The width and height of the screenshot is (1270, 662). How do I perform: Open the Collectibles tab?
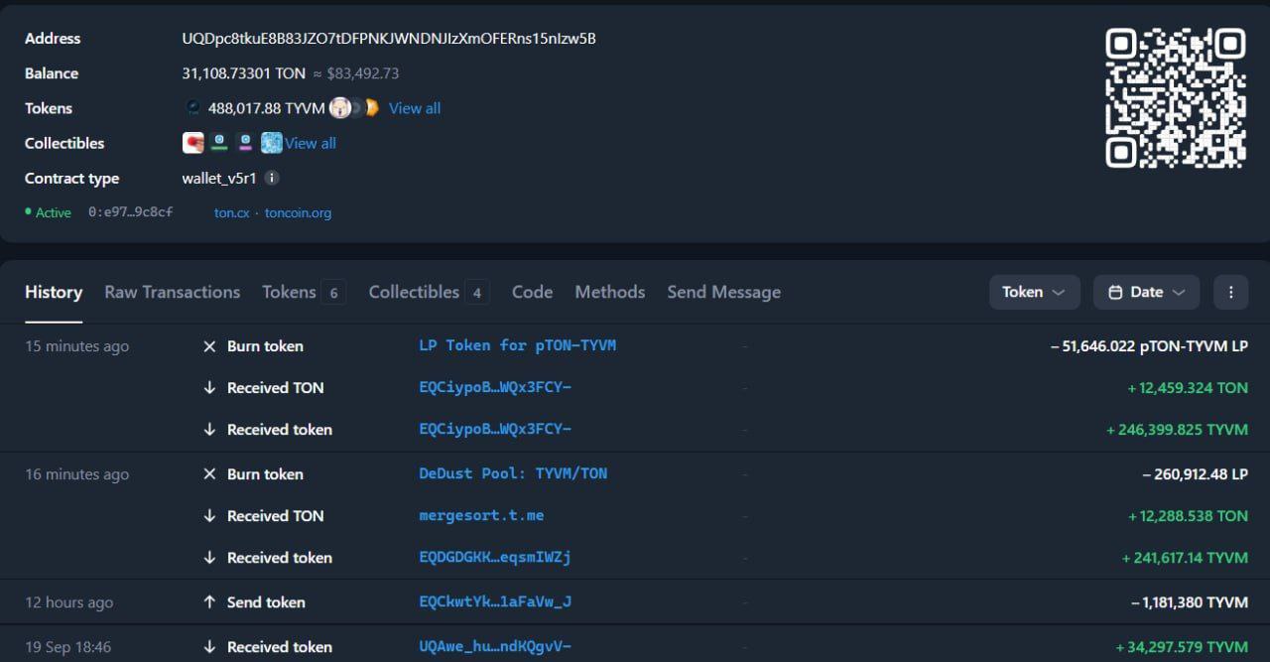tap(414, 292)
